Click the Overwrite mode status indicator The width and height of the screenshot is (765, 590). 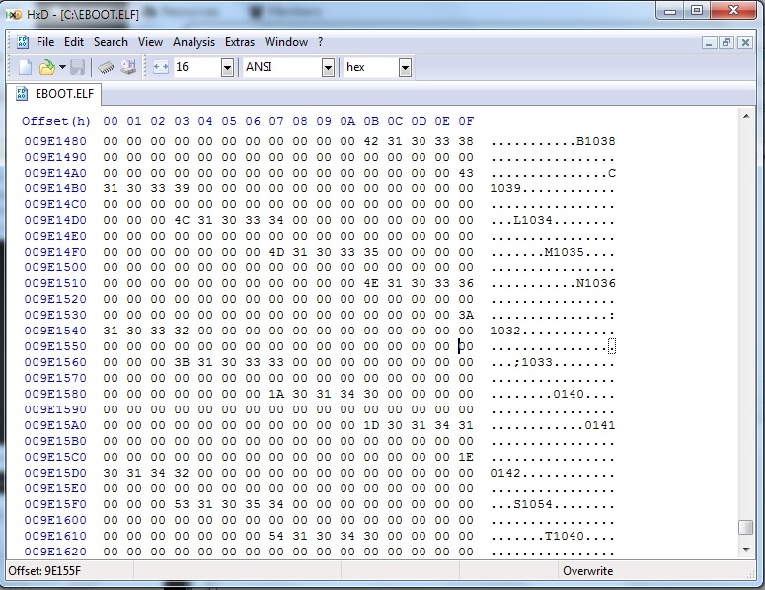tap(587, 571)
